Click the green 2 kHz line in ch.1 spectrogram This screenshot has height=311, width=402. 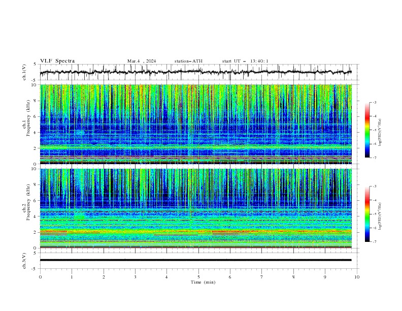coord(195,147)
